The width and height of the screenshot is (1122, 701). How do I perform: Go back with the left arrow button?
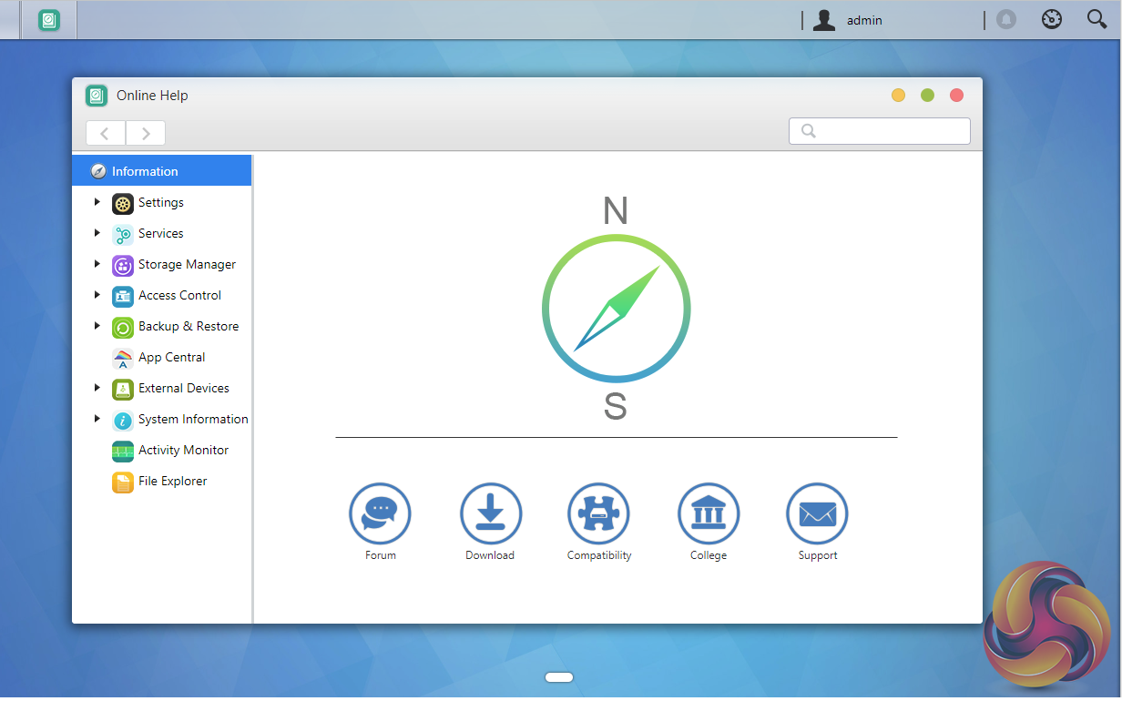[x=106, y=133]
